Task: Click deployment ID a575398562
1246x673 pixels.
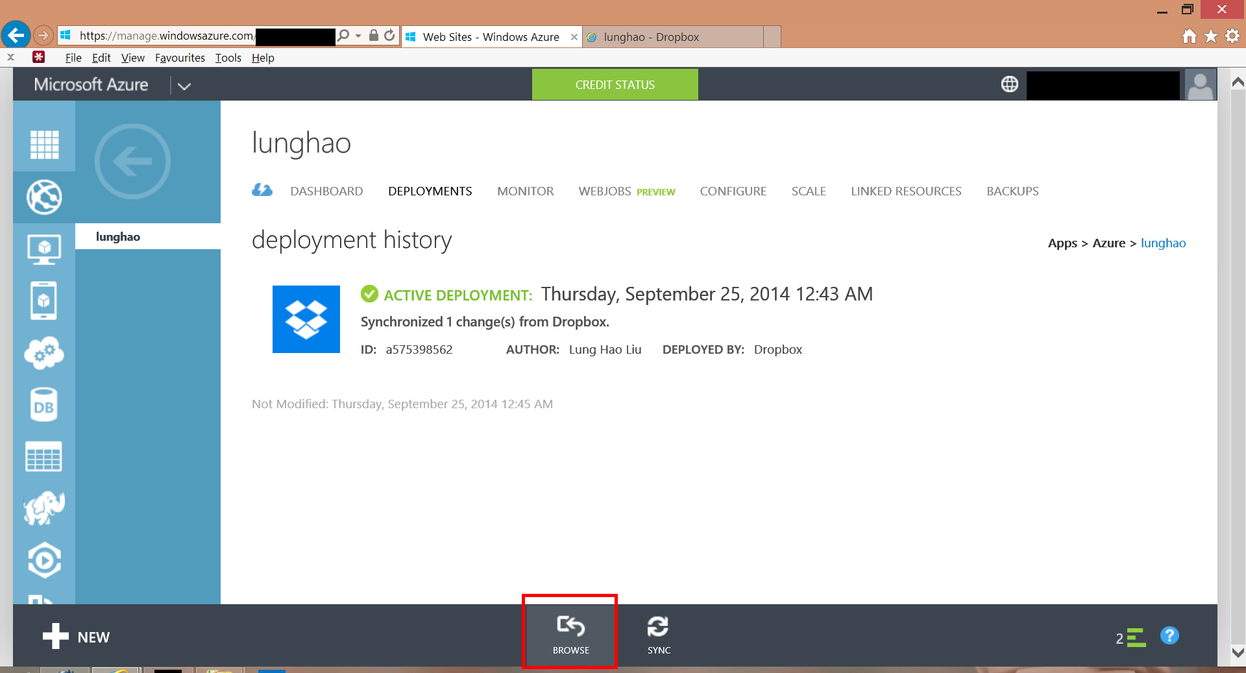Action: (419, 350)
